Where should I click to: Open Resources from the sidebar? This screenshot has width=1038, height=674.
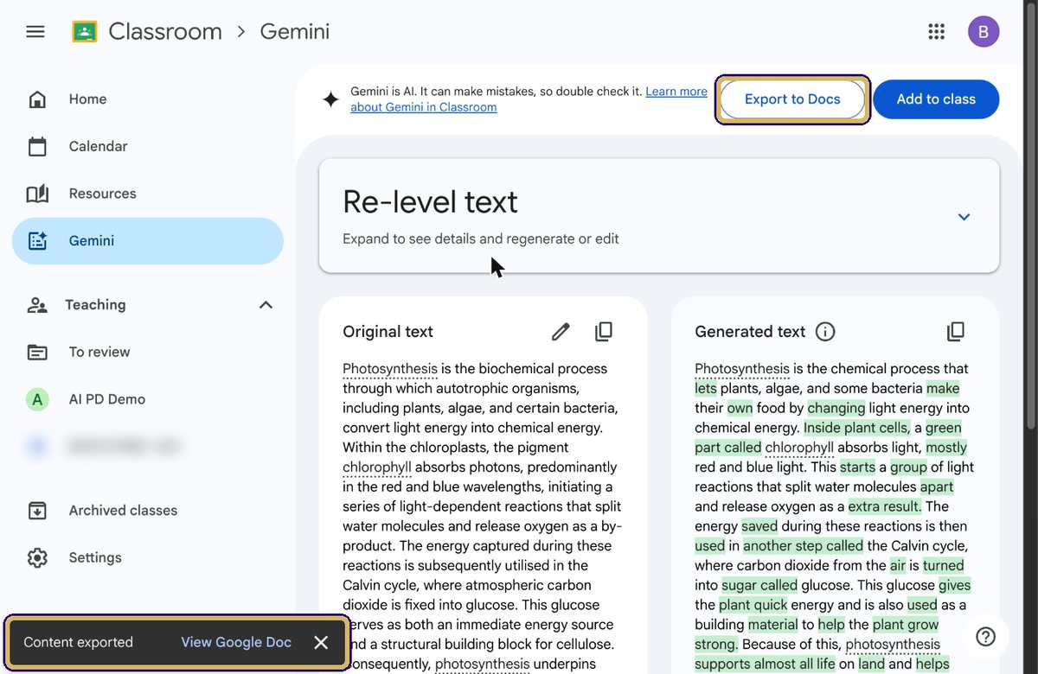[147, 194]
